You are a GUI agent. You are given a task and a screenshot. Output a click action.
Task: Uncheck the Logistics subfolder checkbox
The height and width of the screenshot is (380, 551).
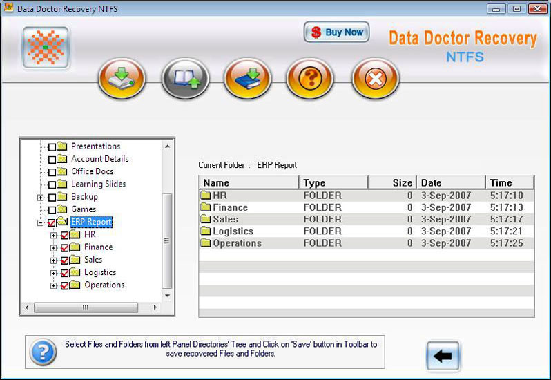[x=65, y=273]
